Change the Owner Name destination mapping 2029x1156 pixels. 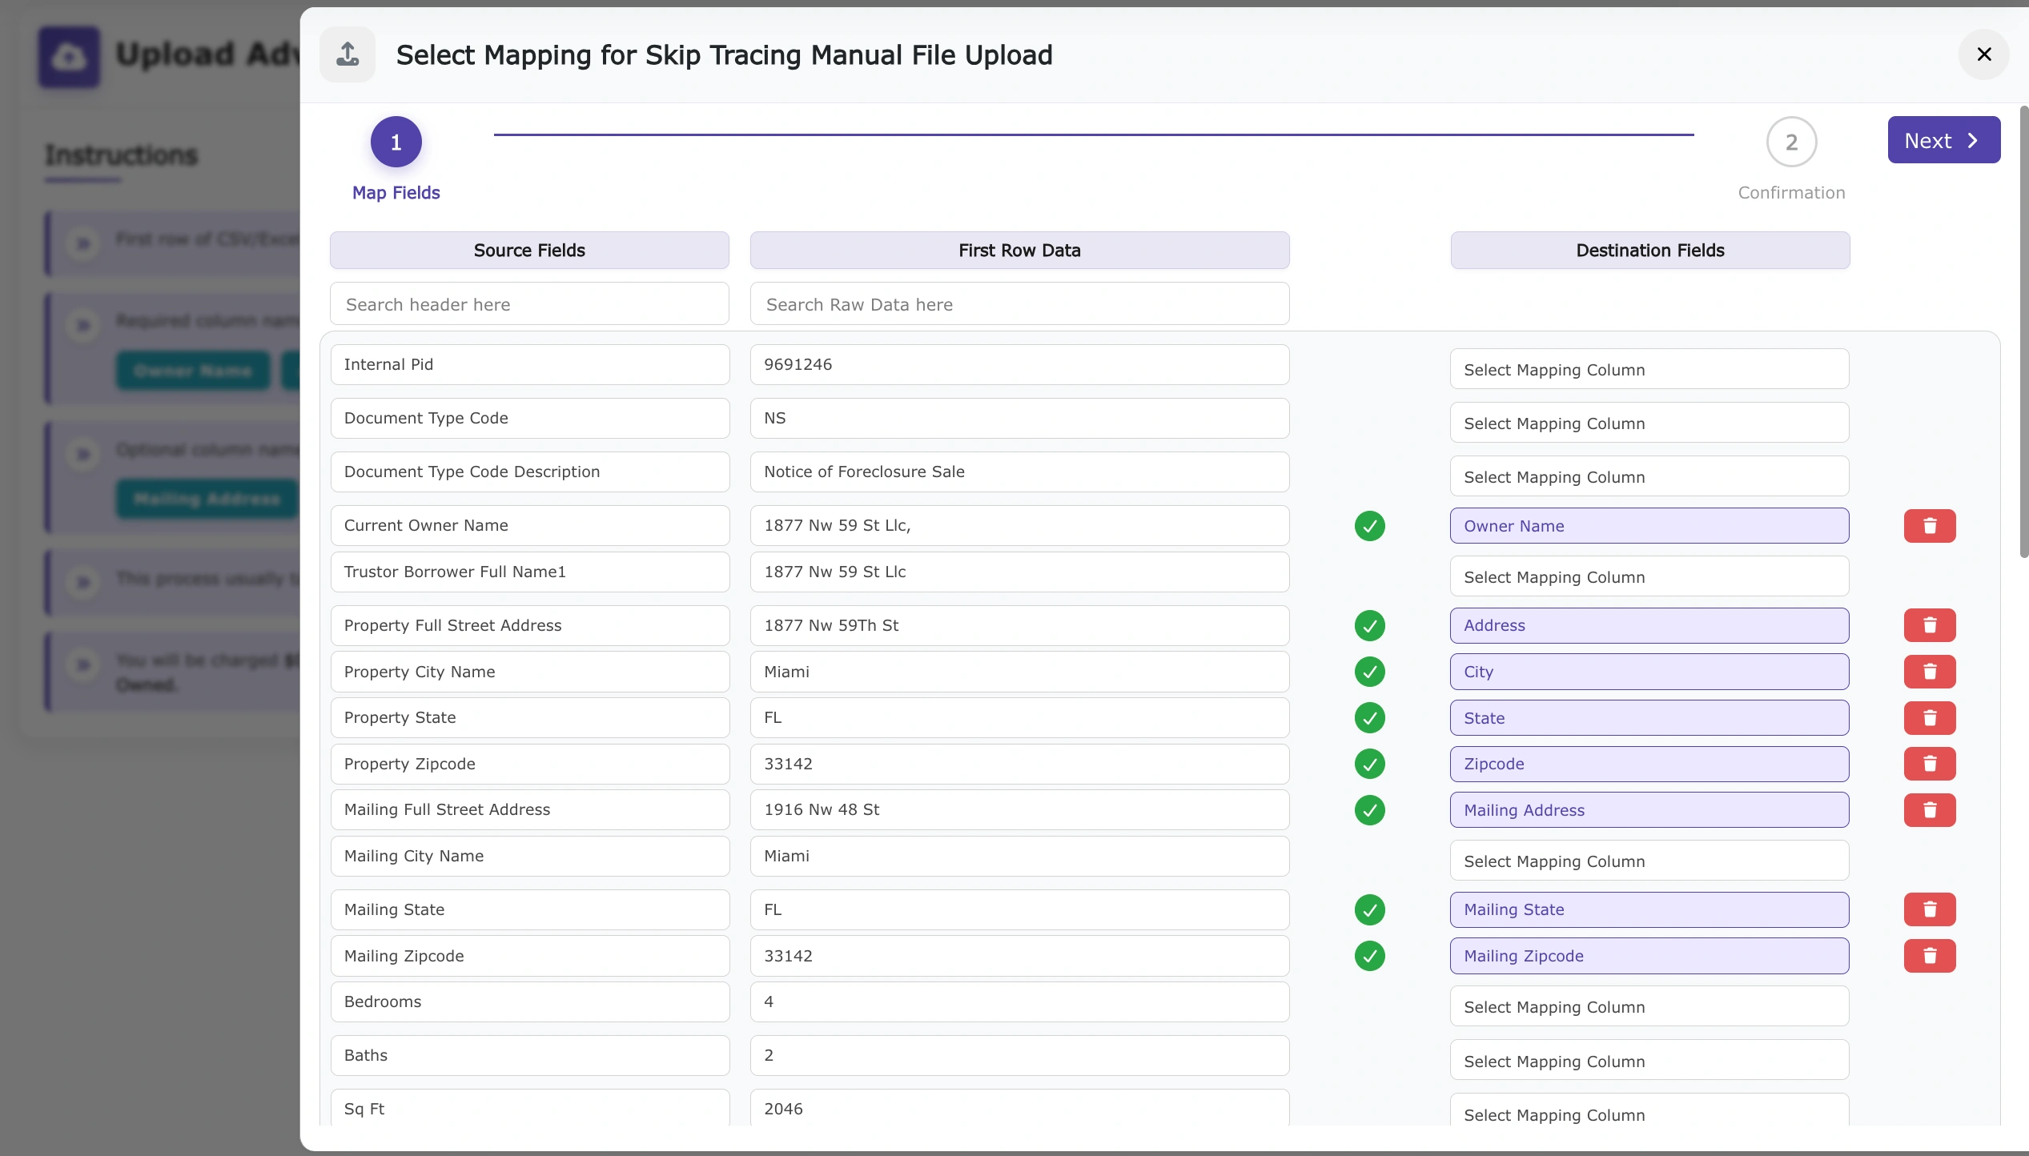(x=1649, y=525)
